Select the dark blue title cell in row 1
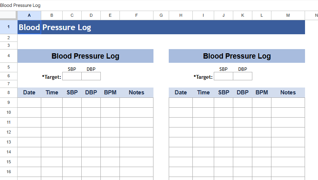The image size is (318, 180). (161, 27)
